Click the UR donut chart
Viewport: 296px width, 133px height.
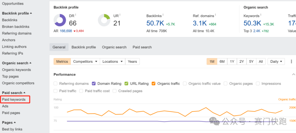(x=104, y=20)
